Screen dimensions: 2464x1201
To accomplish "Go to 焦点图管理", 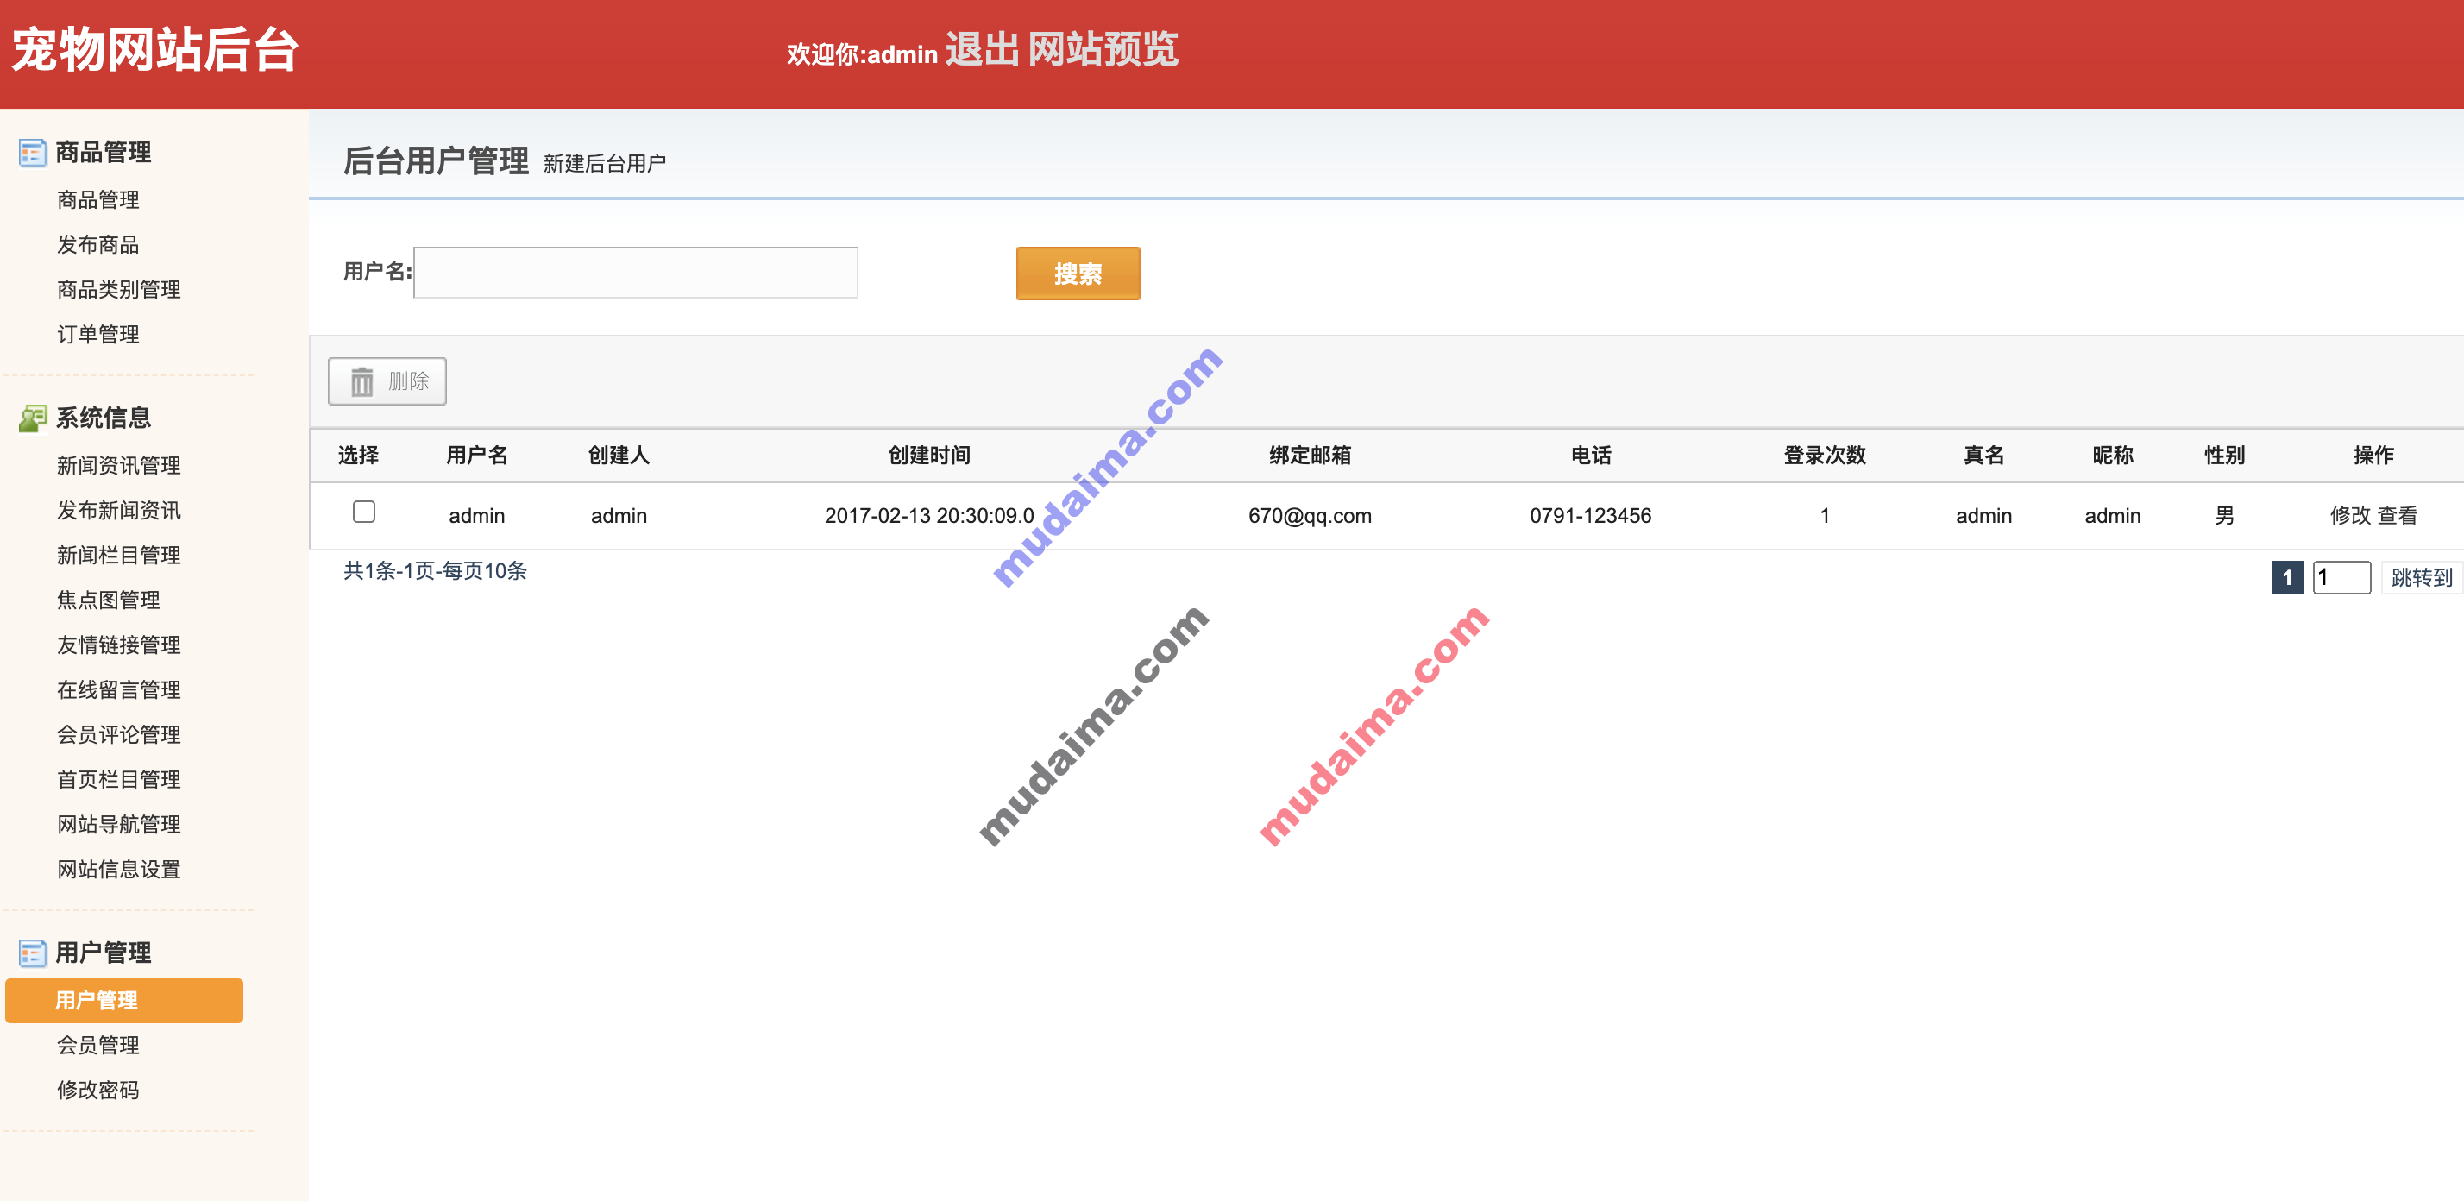I will click(x=108, y=600).
